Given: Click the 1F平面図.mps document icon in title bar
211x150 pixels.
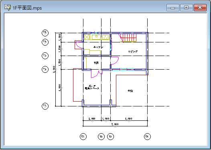Looking at the screenshot, I should (x=7, y=8).
